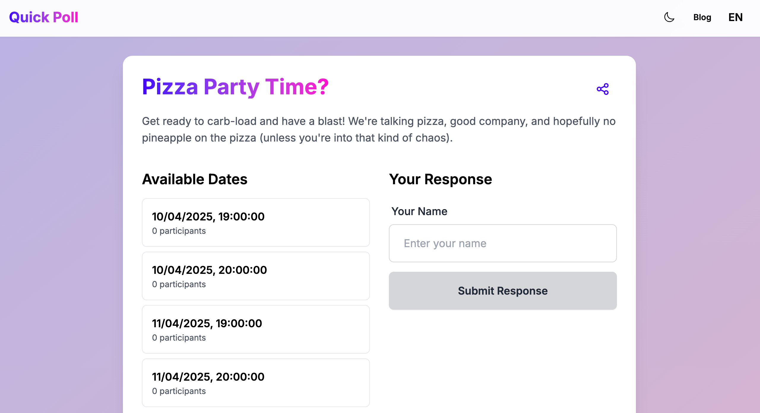The width and height of the screenshot is (760, 413).
Task: Click the poll description paragraph
Action: point(379,129)
